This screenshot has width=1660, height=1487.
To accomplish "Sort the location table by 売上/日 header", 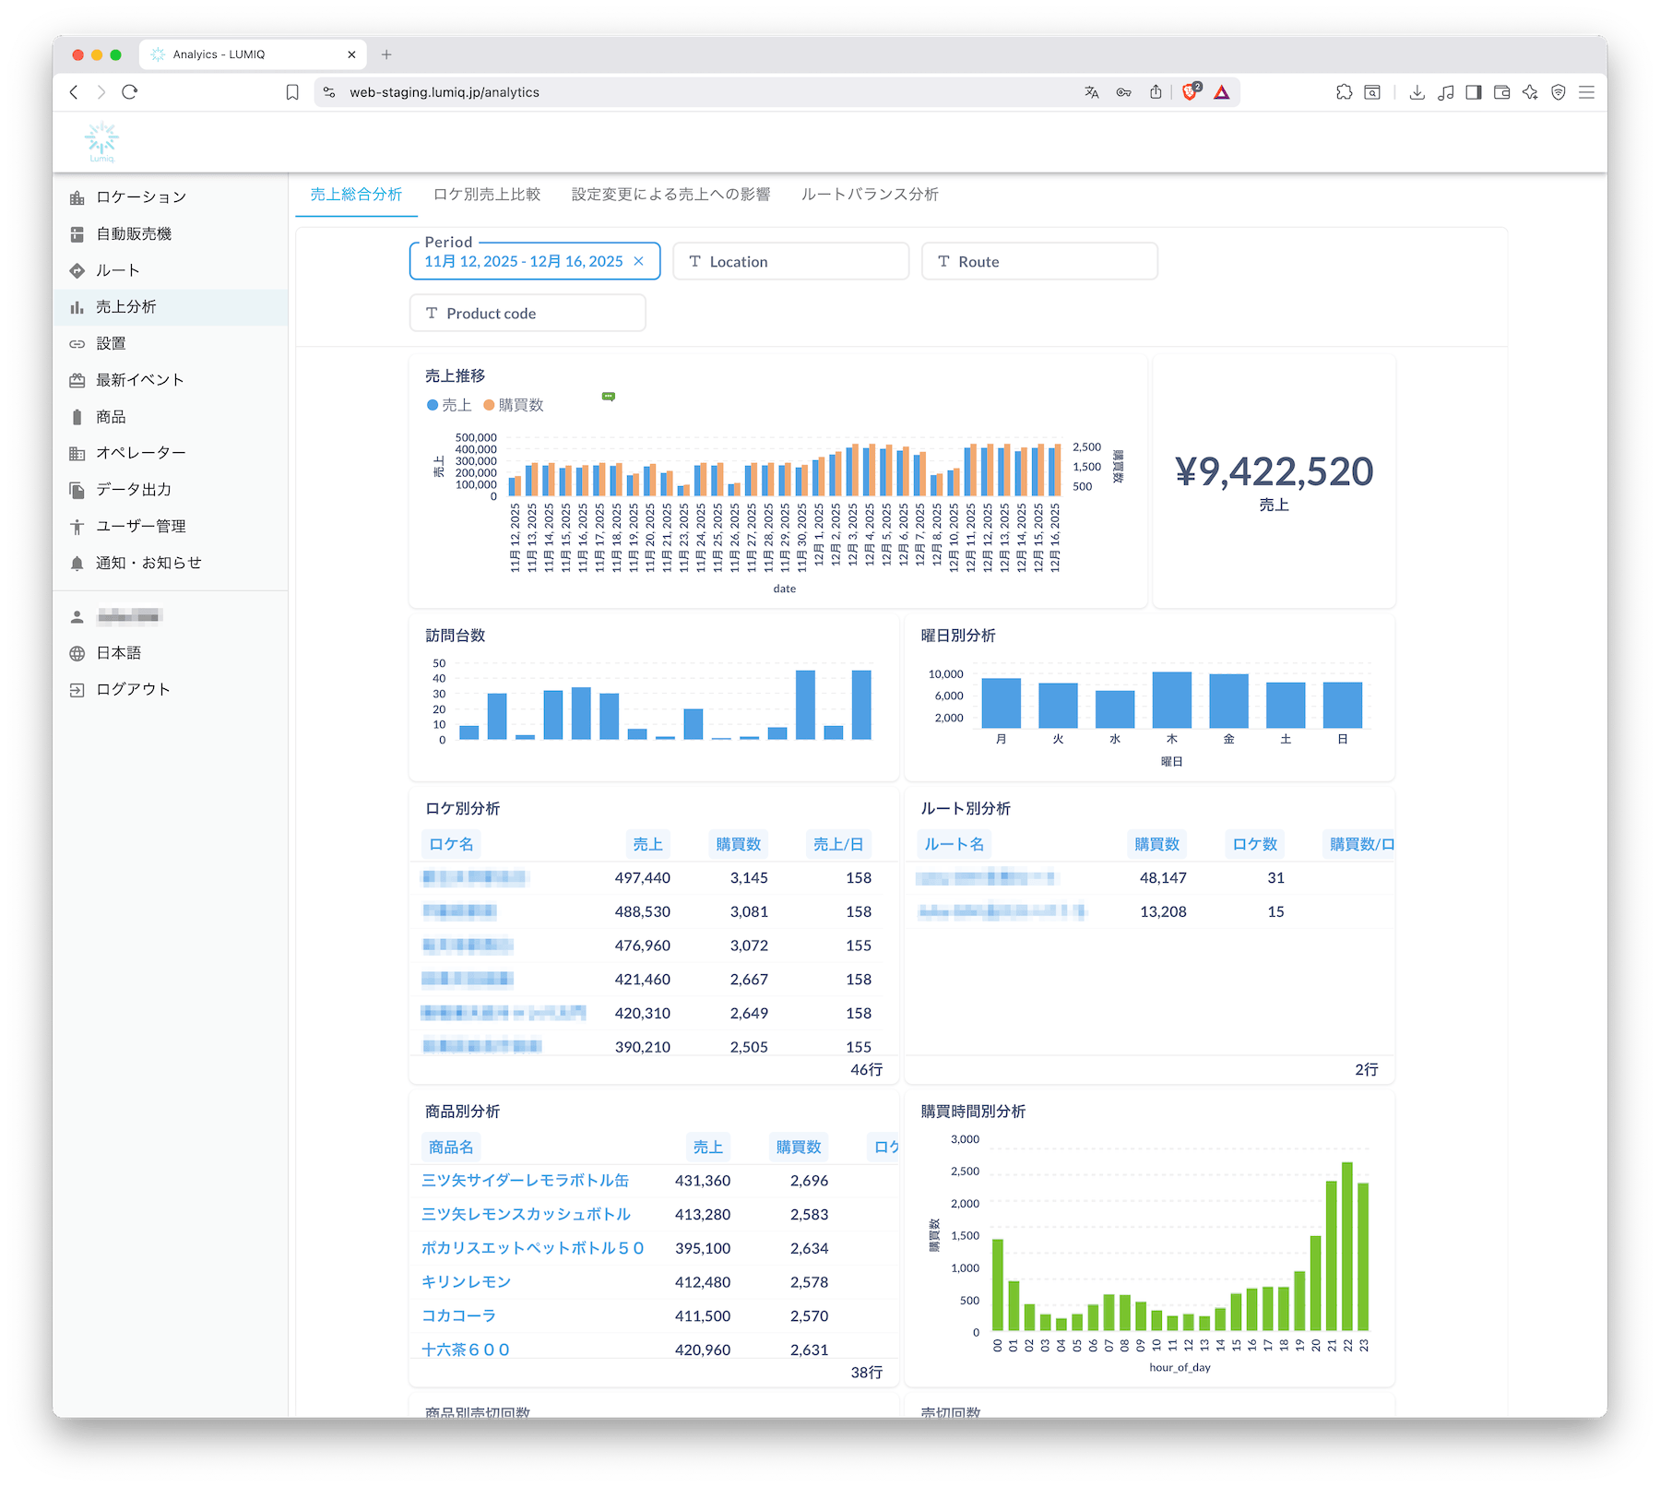I will [x=837, y=844].
